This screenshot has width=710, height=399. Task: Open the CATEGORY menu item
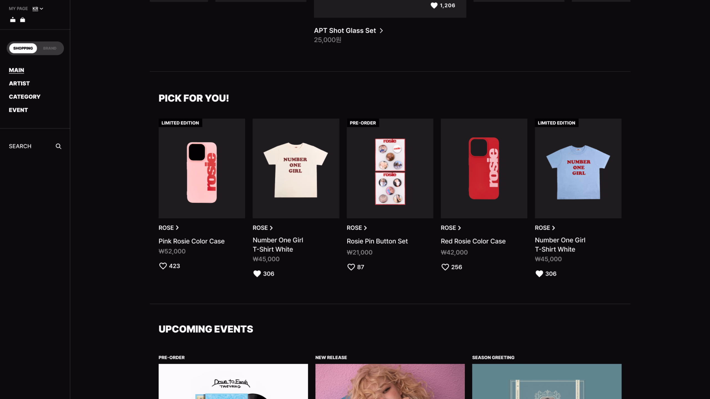[25, 97]
